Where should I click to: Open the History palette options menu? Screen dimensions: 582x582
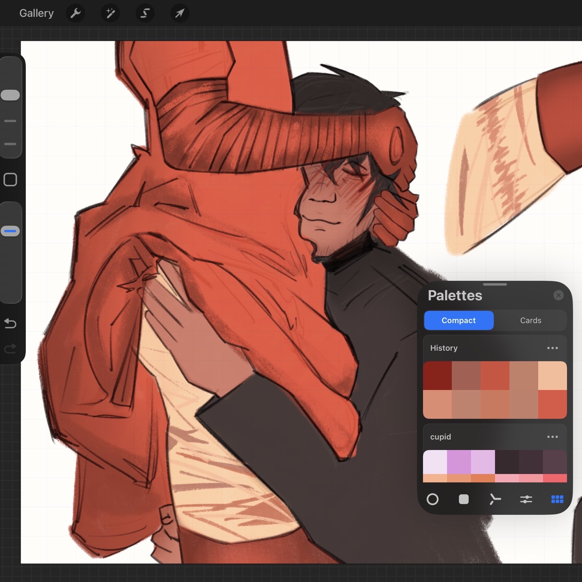pos(552,348)
